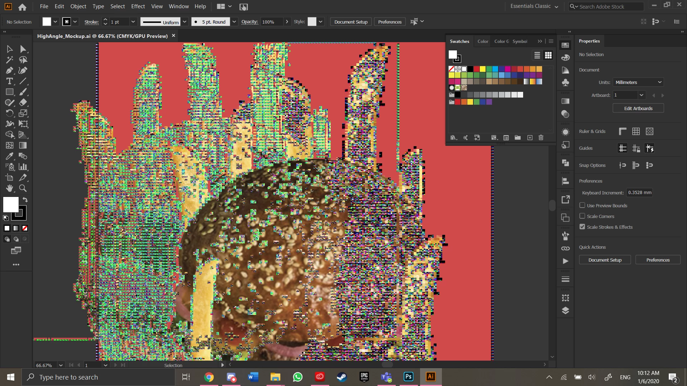The height and width of the screenshot is (386, 687).
Task: Open the 5 pt. Round brush dropdown
Action: (234, 22)
